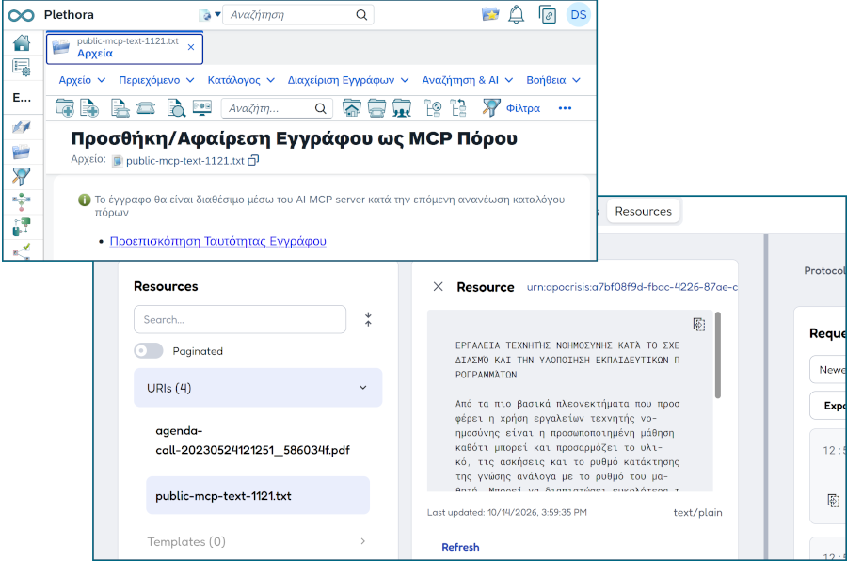Click the sidebar funnel search icon

pos(22,177)
